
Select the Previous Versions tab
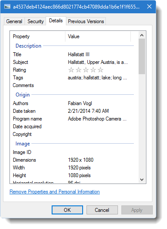pos(86,21)
